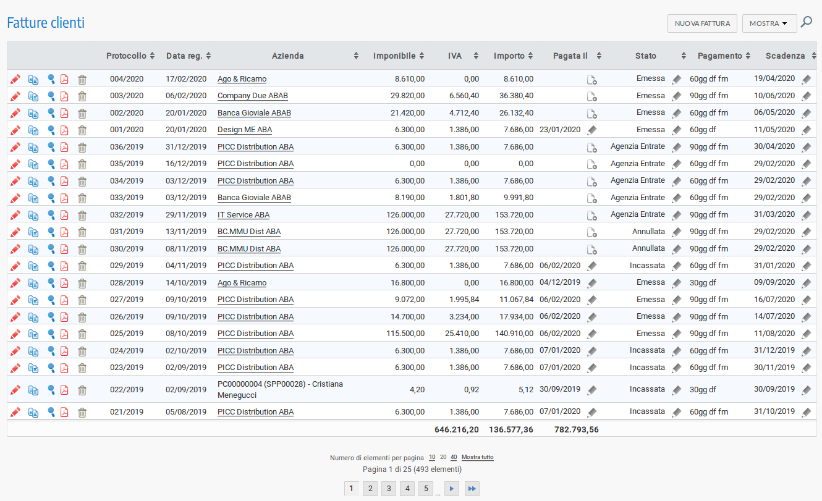Viewport: 822px width, 501px height.
Task: Jump to the last page with double arrow
Action: 472,489
